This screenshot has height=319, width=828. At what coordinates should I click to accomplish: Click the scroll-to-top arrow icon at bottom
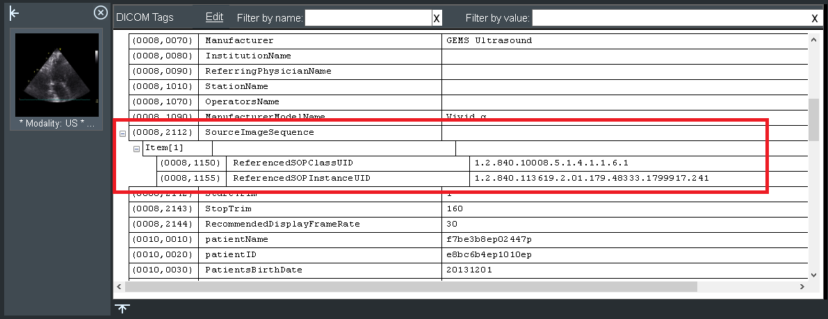point(122,309)
